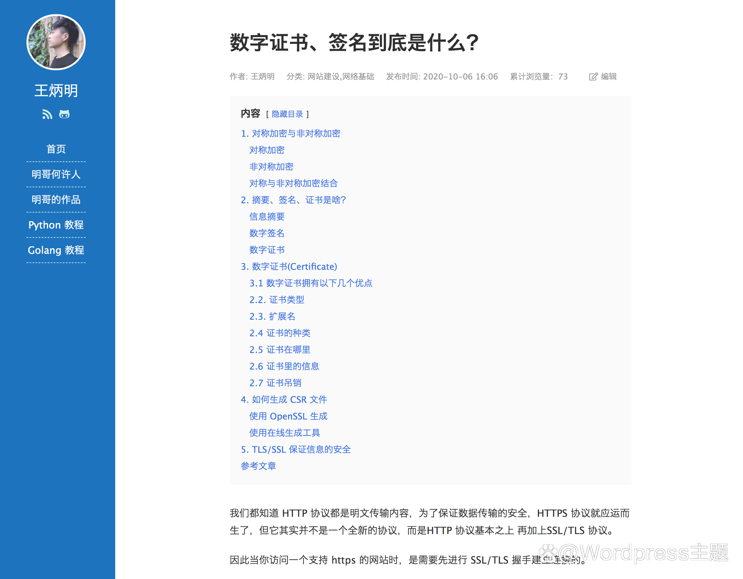Jump to sub-section 非对称加密
The image size is (743, 579).
click(x=271, y=167)
